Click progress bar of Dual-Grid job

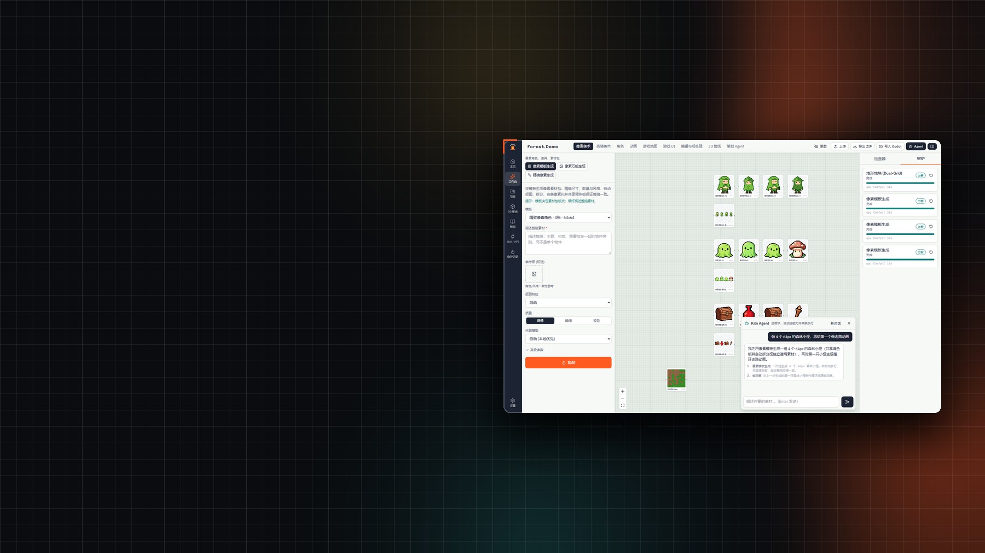(900, 183)
